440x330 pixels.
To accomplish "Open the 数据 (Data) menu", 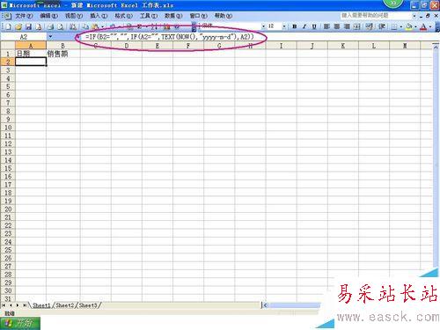I will click(x=173, y=16).
